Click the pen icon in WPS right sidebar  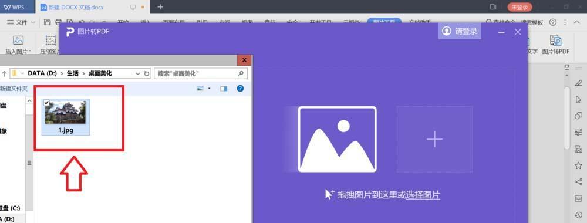[x=578, y=83]
